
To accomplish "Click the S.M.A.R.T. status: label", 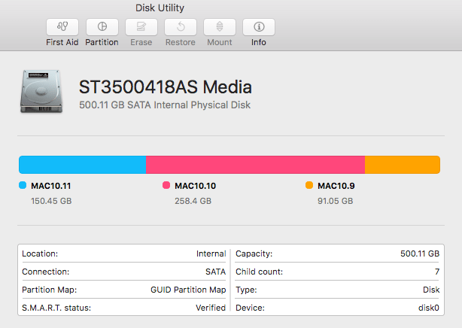I will [x=56, y=308].
